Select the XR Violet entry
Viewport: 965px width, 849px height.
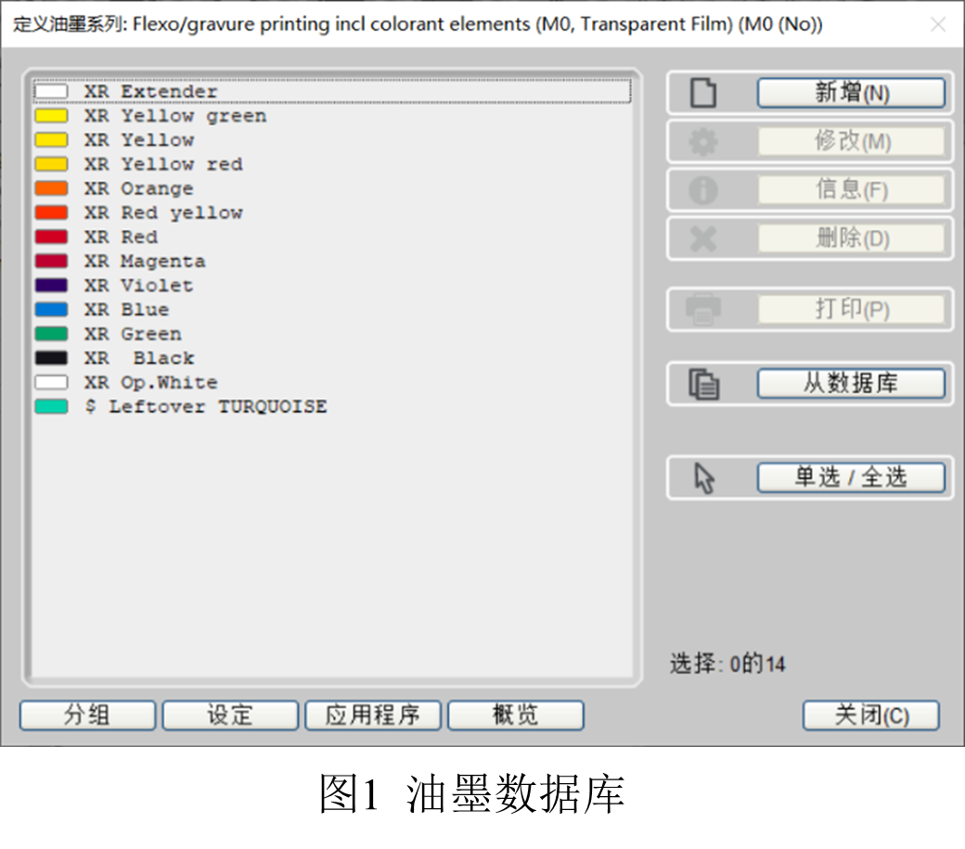332,286
